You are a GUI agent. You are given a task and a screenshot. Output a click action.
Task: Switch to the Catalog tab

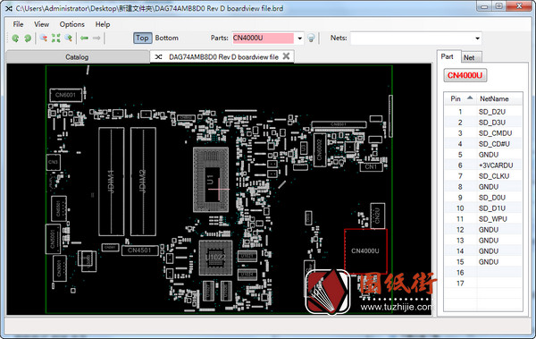tap(77, 57)
